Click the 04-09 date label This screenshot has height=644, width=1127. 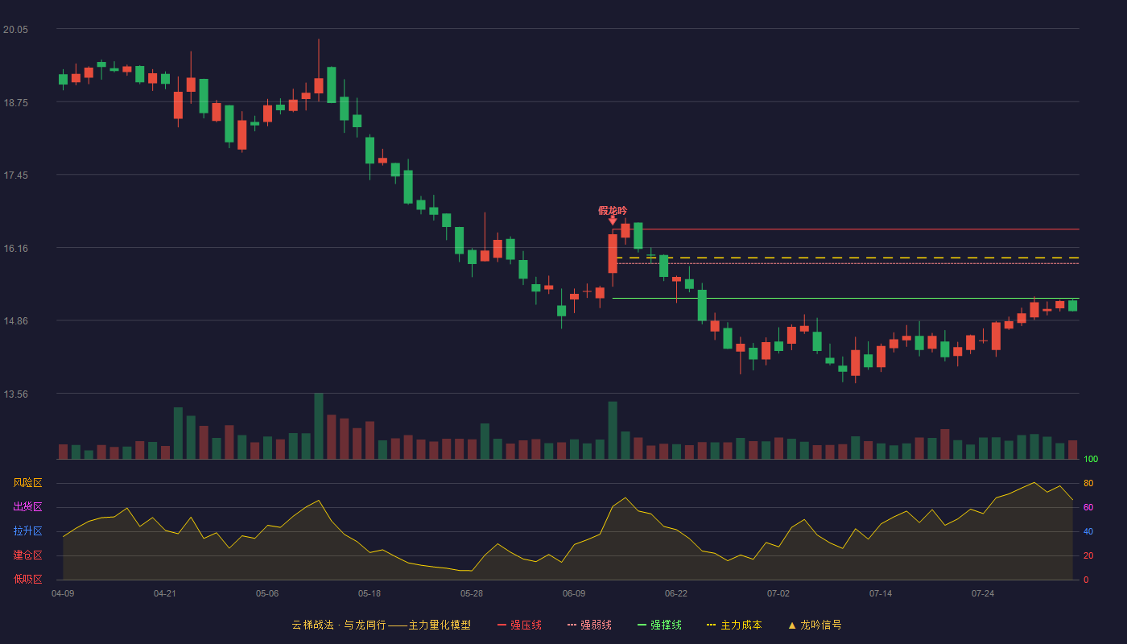(63, 593)
